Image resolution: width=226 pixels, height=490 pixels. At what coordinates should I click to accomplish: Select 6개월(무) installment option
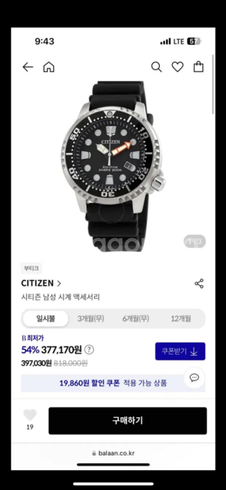pyautogui.click(x=136, y=319)
